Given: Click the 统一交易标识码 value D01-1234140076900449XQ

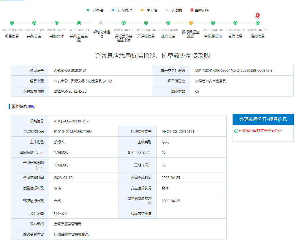Looking at the screenshot, I should pyautogui.click(x=234, y=71).
